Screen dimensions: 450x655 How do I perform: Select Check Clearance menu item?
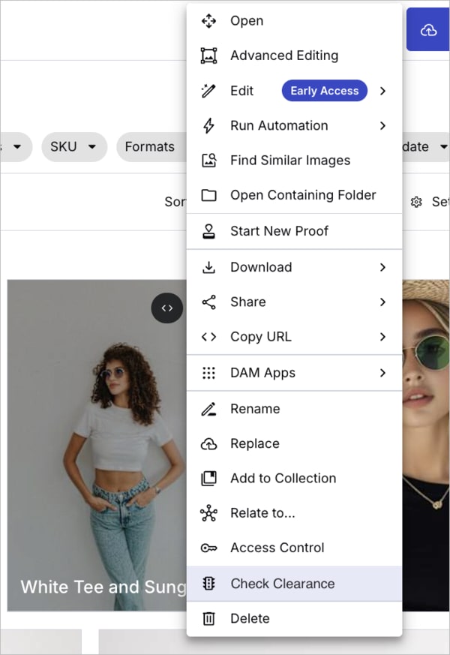click(x=282, y=584)
